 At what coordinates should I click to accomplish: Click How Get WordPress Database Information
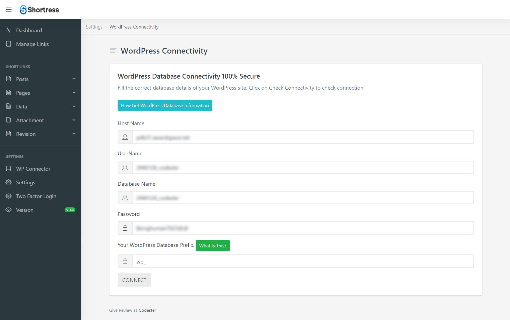(x=165, y=106)
